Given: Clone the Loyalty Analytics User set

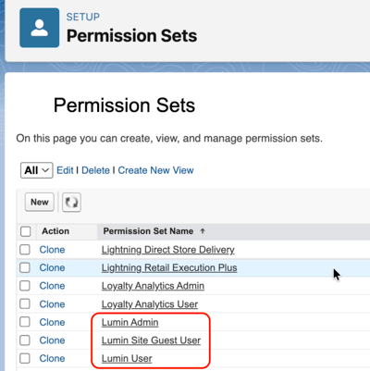Looking at the screenshot, I should pos(52,304).
